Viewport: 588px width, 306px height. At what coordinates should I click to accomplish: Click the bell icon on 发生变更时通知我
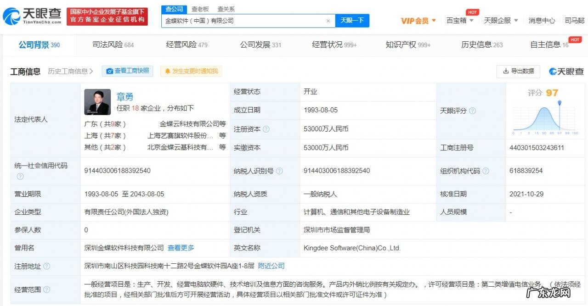click(x=168, y=71)
